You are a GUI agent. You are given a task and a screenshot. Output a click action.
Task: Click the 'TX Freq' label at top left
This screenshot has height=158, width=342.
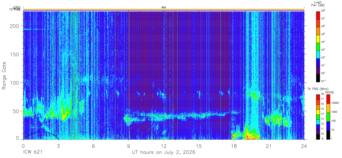pyautogui.click(x=14, y=10)
